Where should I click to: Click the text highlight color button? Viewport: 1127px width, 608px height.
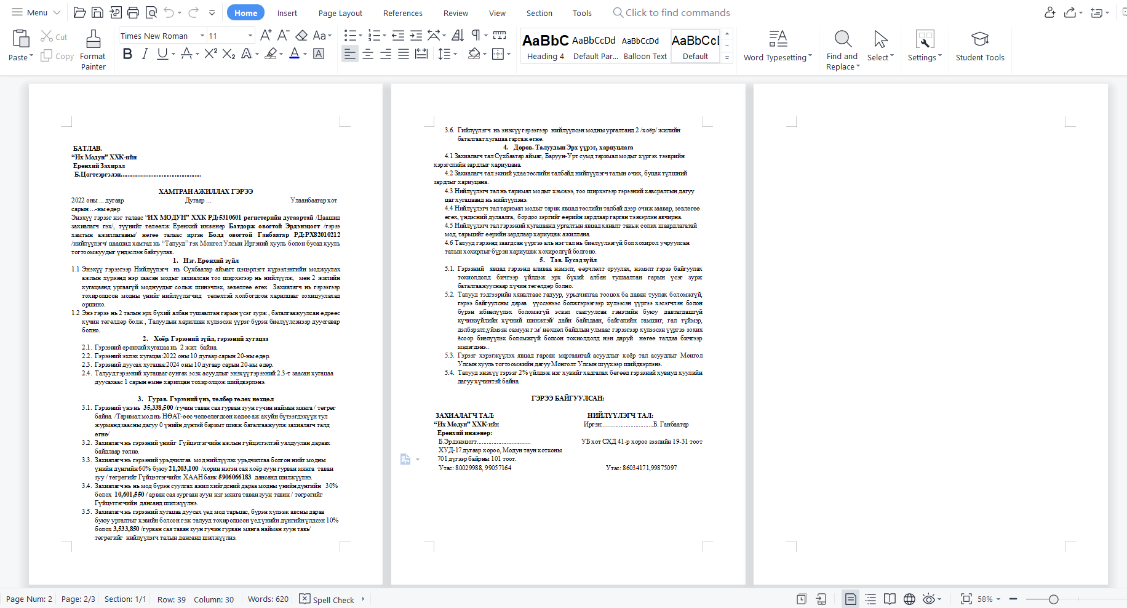[271, 54]
